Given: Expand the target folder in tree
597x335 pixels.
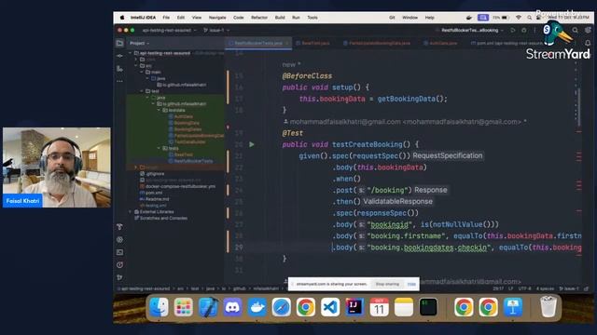Looking at the screenshot, I should pos(136,167).
